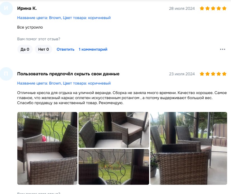Click Ирина К. round avatar icon
The width and height of the screenshot is (231, 194).
pos(6,8)
